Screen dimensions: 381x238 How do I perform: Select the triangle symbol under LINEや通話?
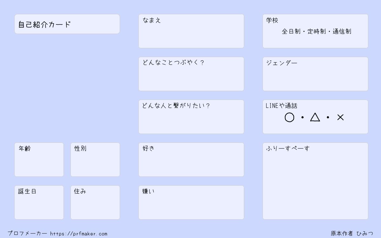pos(315,117)
